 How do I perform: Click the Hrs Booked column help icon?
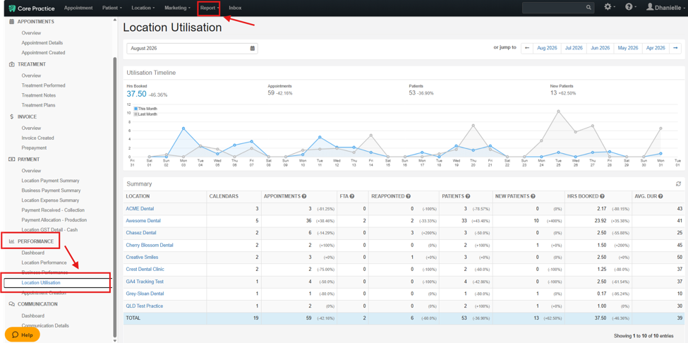603,196
